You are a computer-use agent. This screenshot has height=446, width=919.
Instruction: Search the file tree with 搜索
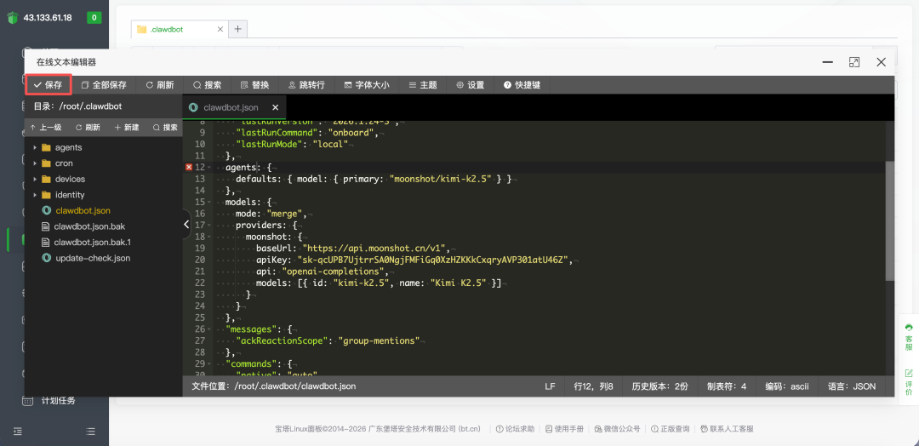coord(165,127)
